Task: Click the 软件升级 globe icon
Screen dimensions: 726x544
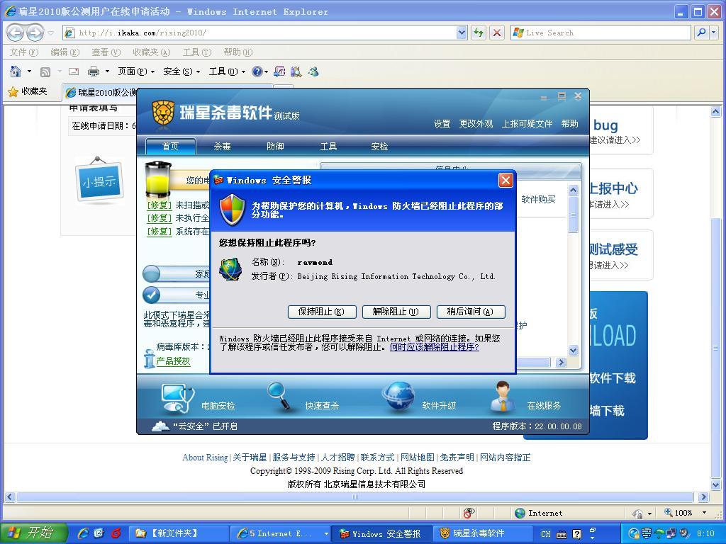Action: pos(398,397)
